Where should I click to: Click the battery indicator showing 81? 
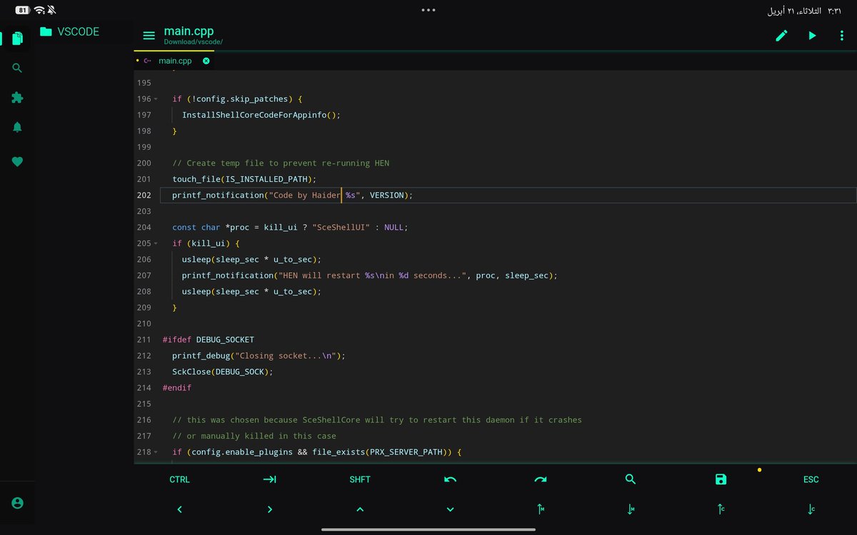22,10
